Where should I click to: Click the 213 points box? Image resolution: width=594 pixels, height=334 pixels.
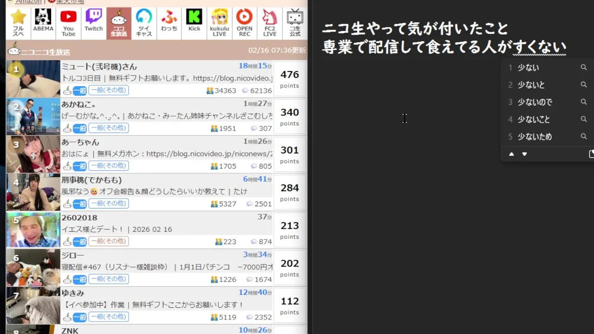pos(290,230)
